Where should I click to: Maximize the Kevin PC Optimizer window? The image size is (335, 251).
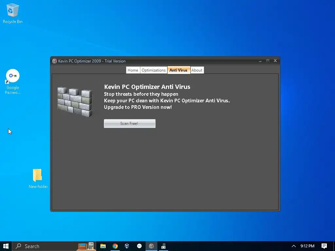coord(268,61)
